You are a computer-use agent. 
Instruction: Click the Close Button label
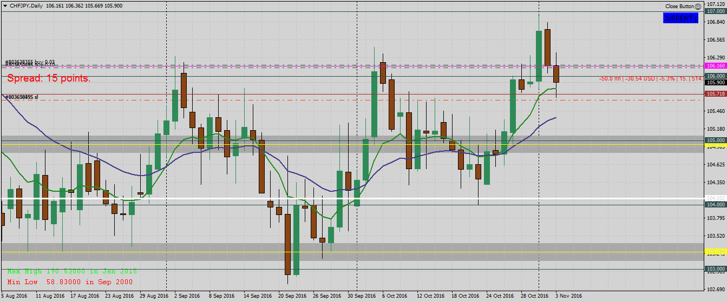[x=680, y=6]
